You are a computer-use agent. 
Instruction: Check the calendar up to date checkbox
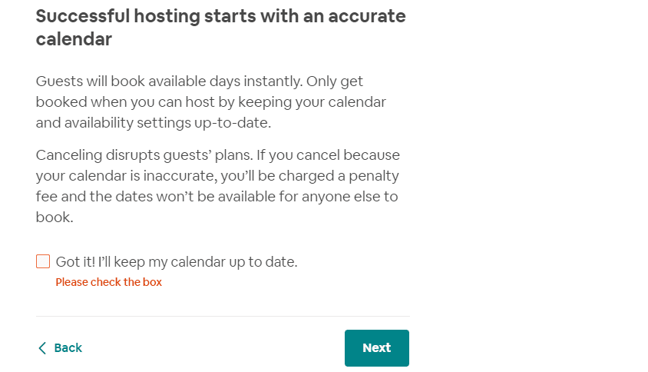43,261
